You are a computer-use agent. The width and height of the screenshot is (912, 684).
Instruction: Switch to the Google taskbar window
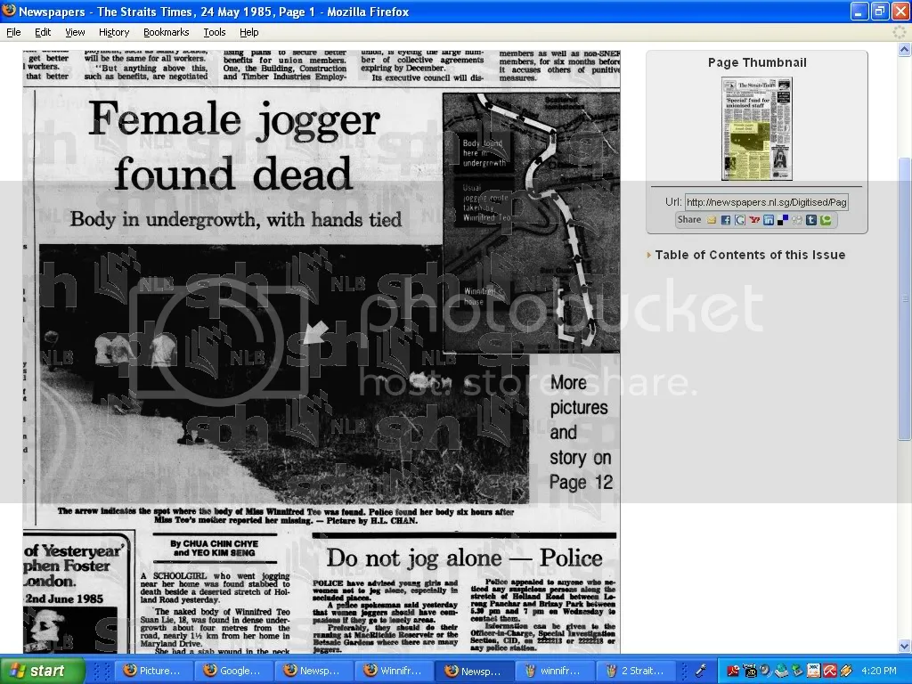coord(233,671)
